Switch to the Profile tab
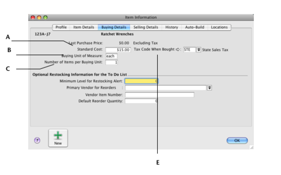 (61, 27)
